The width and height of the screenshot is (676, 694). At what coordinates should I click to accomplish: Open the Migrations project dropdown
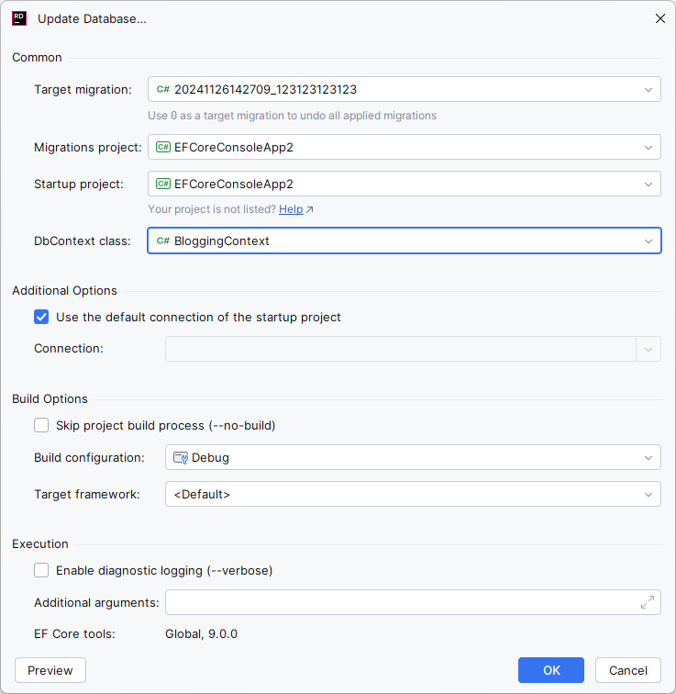[x=648, y=147]
